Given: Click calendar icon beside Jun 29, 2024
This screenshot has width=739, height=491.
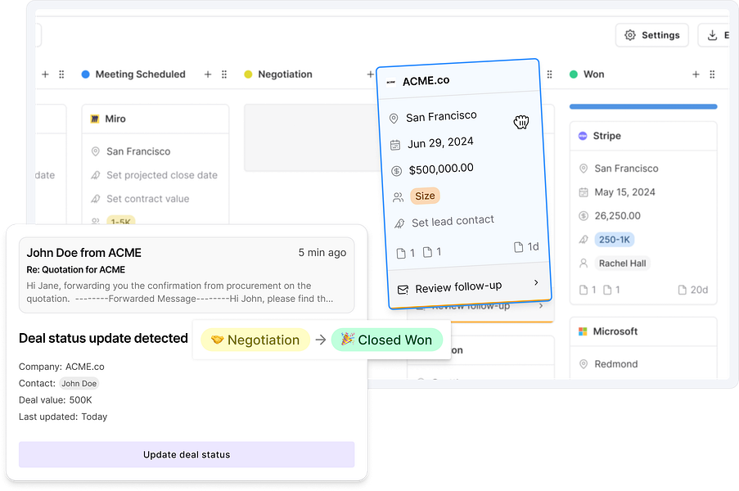Looking at the screenshot, I should (395, 145).
